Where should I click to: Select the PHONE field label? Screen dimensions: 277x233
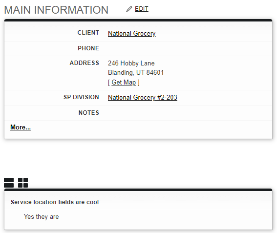[x=88, y=48]
